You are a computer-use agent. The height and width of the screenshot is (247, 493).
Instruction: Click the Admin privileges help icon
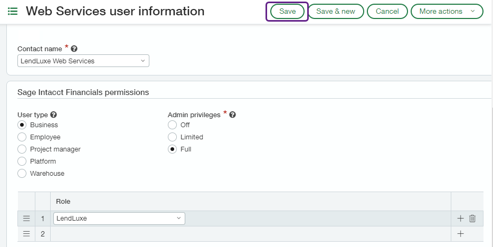coord(233,115)
